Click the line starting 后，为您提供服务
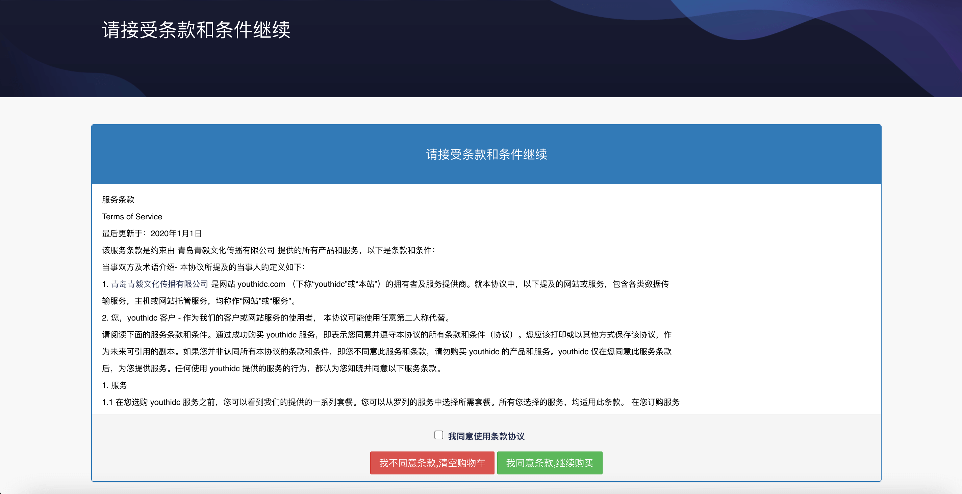The image size is (962, 494). [x=273, y=368]
